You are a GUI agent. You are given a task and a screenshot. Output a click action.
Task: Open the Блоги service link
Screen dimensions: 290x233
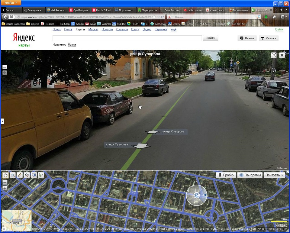[135, 29]
